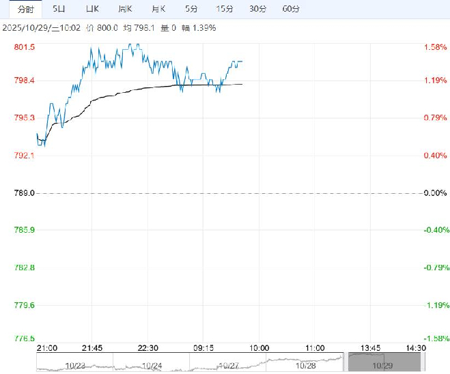Image resolution: width=450 pixels, height=374 pixels.
Task: Switch to the 周K weekly chart tab
Action: tap(124, 9)
